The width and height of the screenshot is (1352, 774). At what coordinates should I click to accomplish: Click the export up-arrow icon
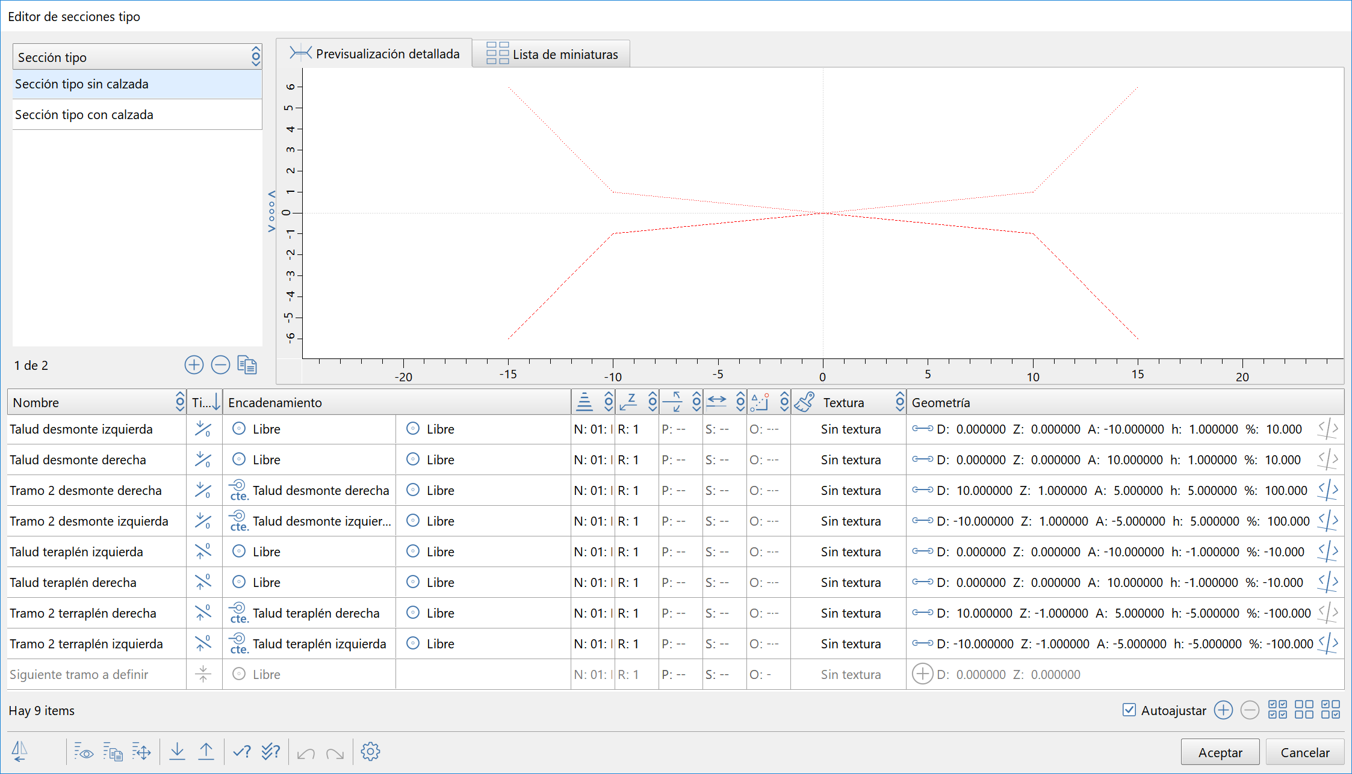point(206,751)
